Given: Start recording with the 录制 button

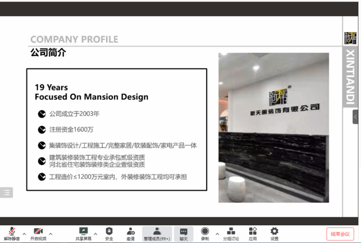Looking at the screenshot, I should point(205,233).
